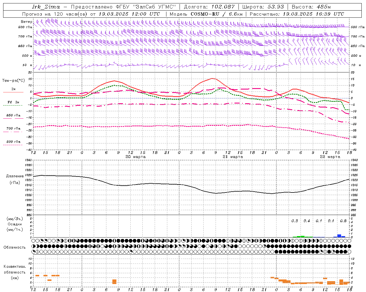Select the longitude value "Долгота: 102.087"
Screen dimensions: 366x292
point(209,7)
